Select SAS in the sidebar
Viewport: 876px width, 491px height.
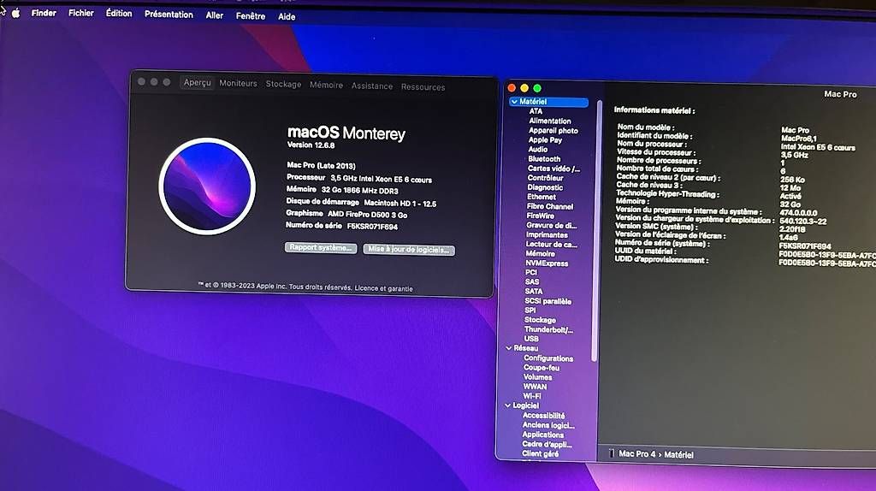click(x=532, y=282)
